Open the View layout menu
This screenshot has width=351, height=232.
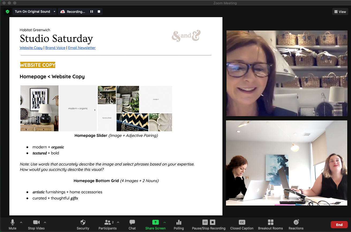point(340,12)
